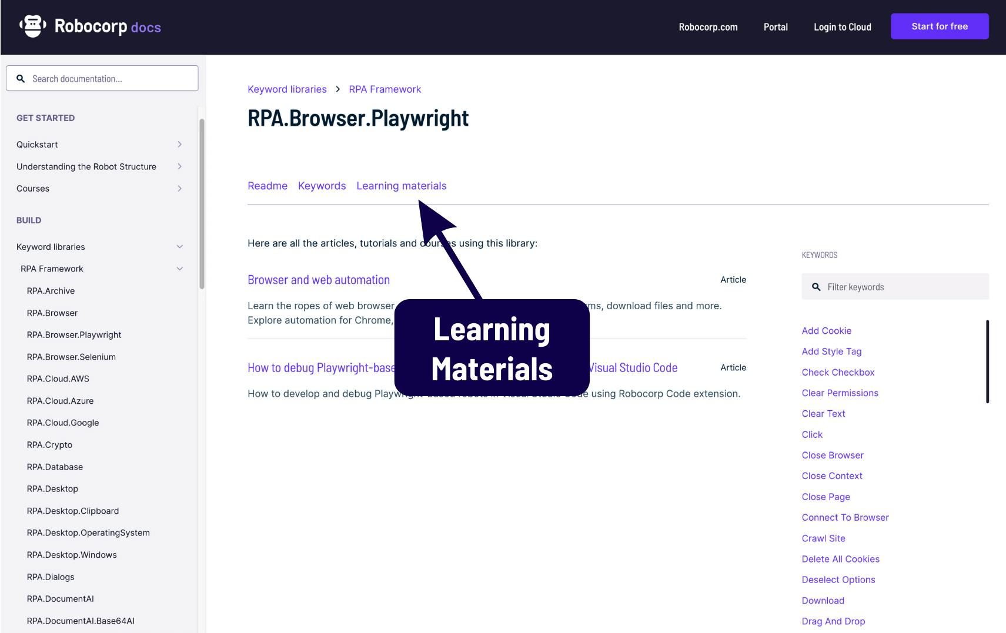Open Portal in top navigation

776,27
